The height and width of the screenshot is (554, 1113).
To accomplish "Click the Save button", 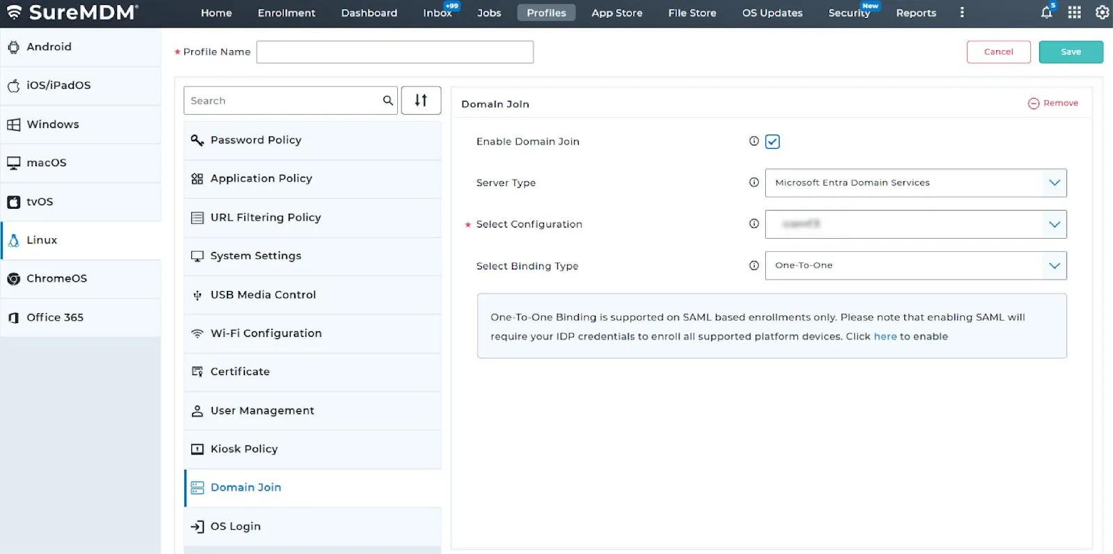I will pyautogui.click(x=1071, y=52).
